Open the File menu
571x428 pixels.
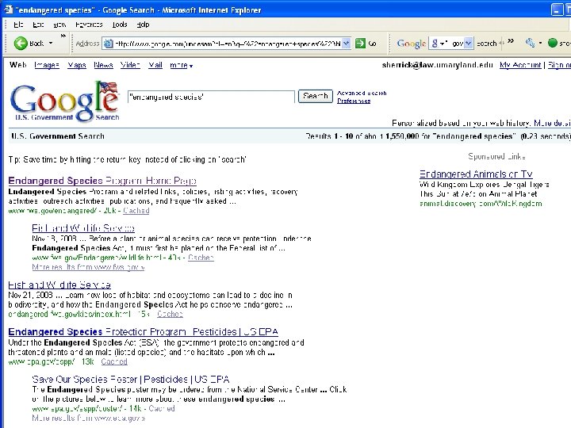pyautogui.click(x=18, y=25)
